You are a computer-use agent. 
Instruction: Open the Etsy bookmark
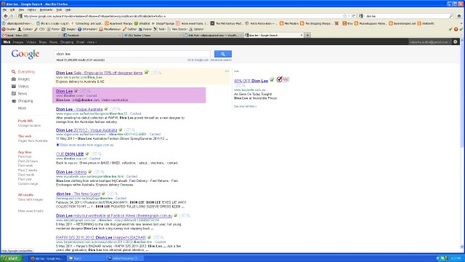click(x=347, y=23)
